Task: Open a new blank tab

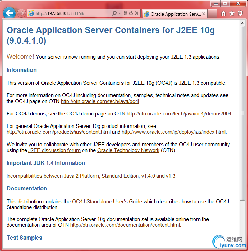Action: click(212, 14)
